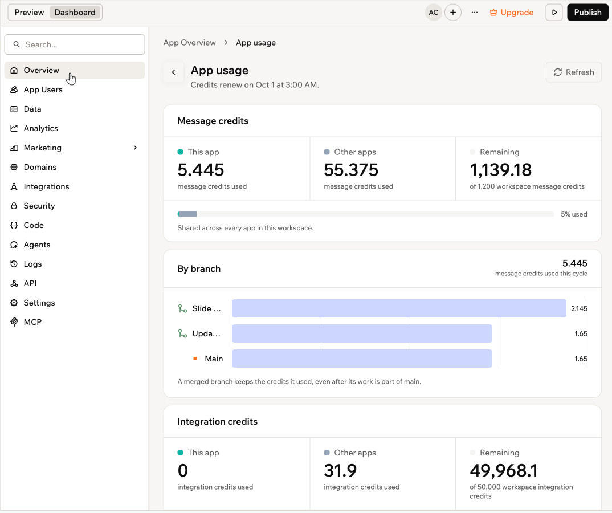Click the Refresh button label

(580, 72)
